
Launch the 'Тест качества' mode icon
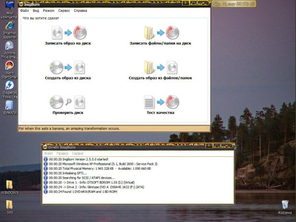(160, 102)
